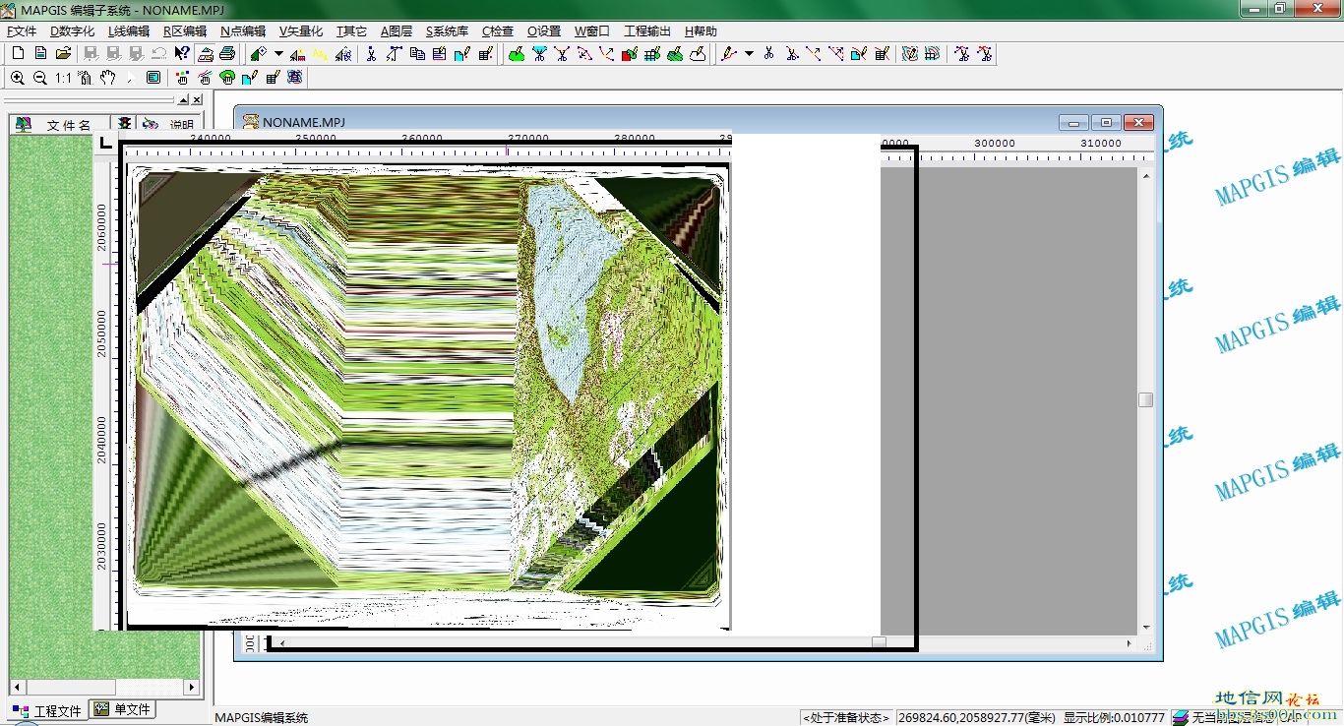Click the yellow text annotation icon
This screenshot has width=1344, height=726.
coord(320,53)
